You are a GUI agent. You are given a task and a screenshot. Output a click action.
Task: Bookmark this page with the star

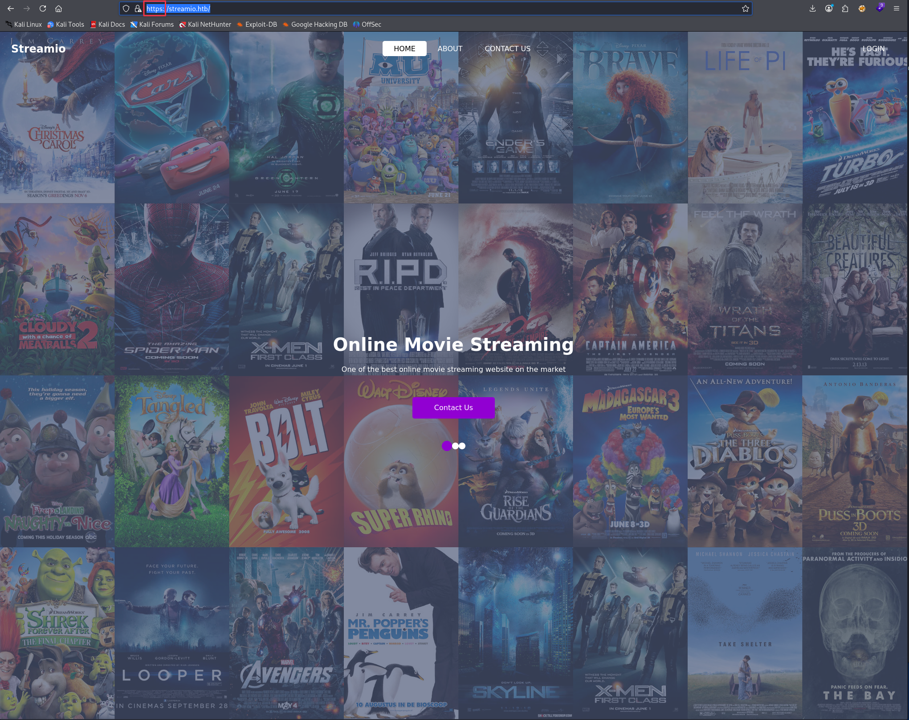745,8
